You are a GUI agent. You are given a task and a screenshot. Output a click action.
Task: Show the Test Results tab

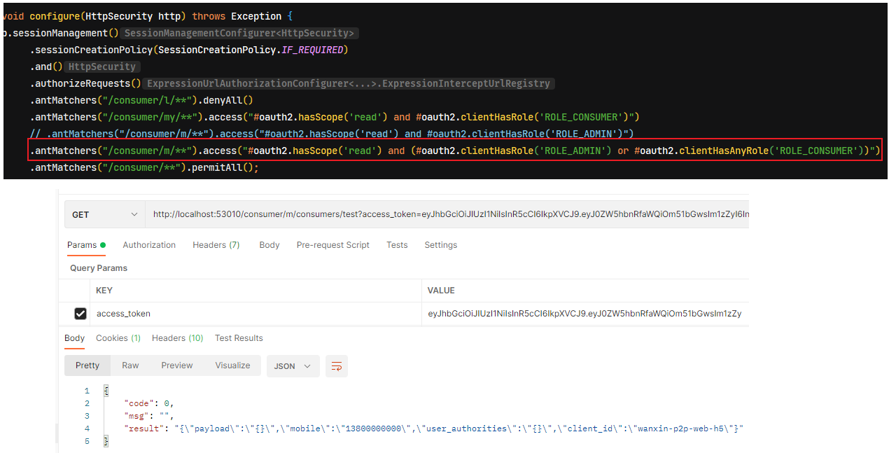coord(239,338)
